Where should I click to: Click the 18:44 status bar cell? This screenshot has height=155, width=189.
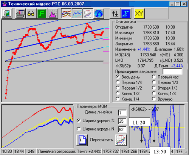pos(19,152)
